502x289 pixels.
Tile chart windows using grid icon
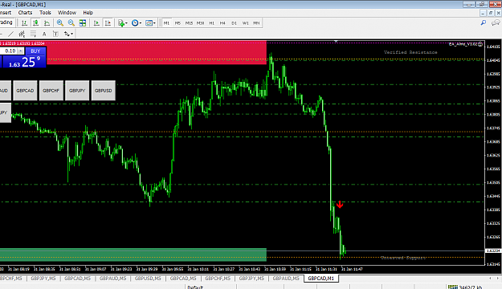click(x=83, y=23)
